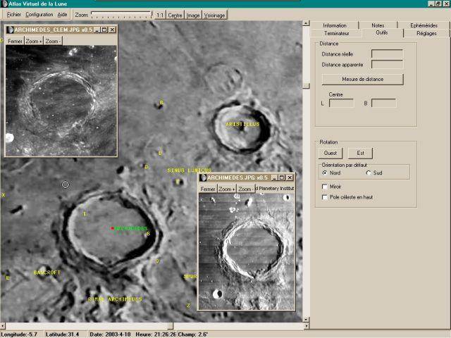Viewport: 451px width, 338px height.
Task: Click the Voisinage toolbar button
Action: (214, 15)
